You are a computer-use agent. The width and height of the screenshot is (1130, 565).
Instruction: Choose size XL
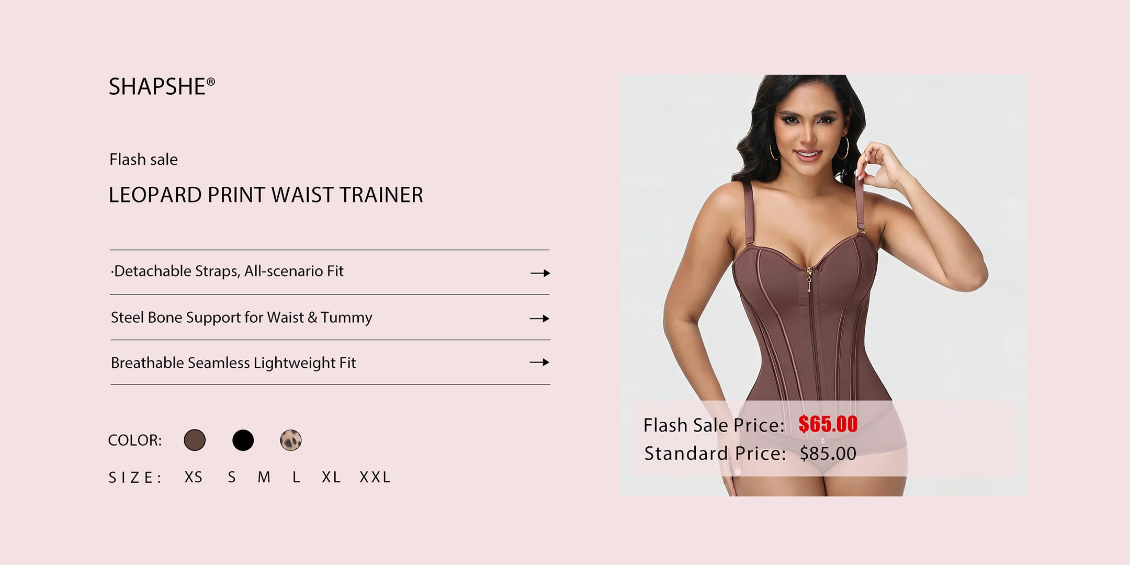(331, 477)
